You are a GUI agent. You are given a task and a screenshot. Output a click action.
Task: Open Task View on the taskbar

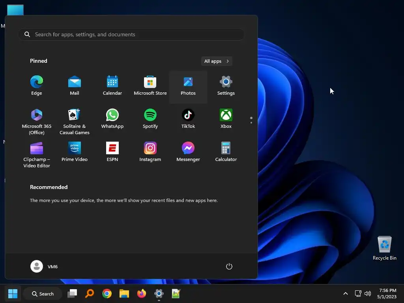pyautogui.click(x=73, y=294)
